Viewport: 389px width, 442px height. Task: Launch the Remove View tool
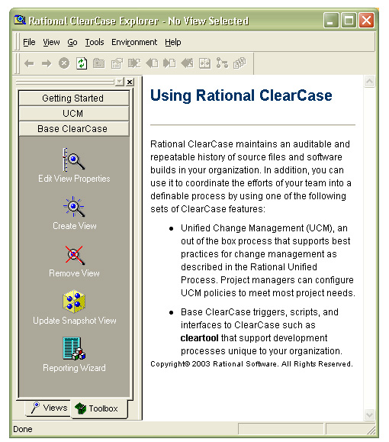74,261
